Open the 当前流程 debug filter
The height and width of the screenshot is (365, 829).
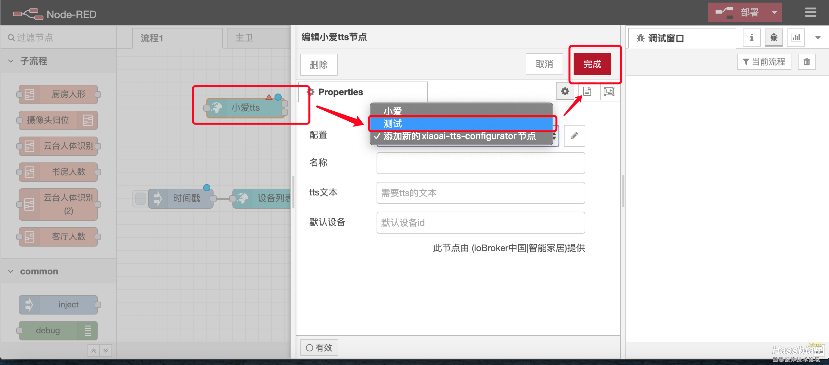764,62
